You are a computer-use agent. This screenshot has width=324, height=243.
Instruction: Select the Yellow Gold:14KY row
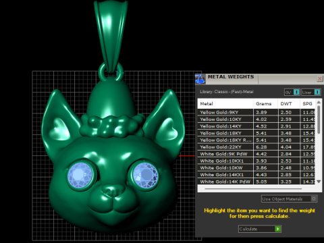point(256,126)
